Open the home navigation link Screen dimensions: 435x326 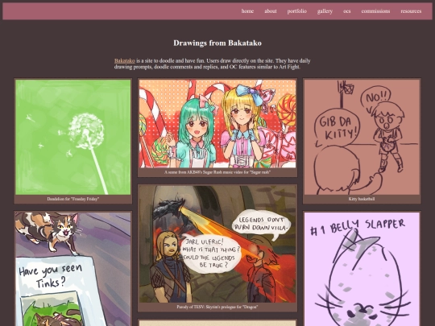[247, 11]
